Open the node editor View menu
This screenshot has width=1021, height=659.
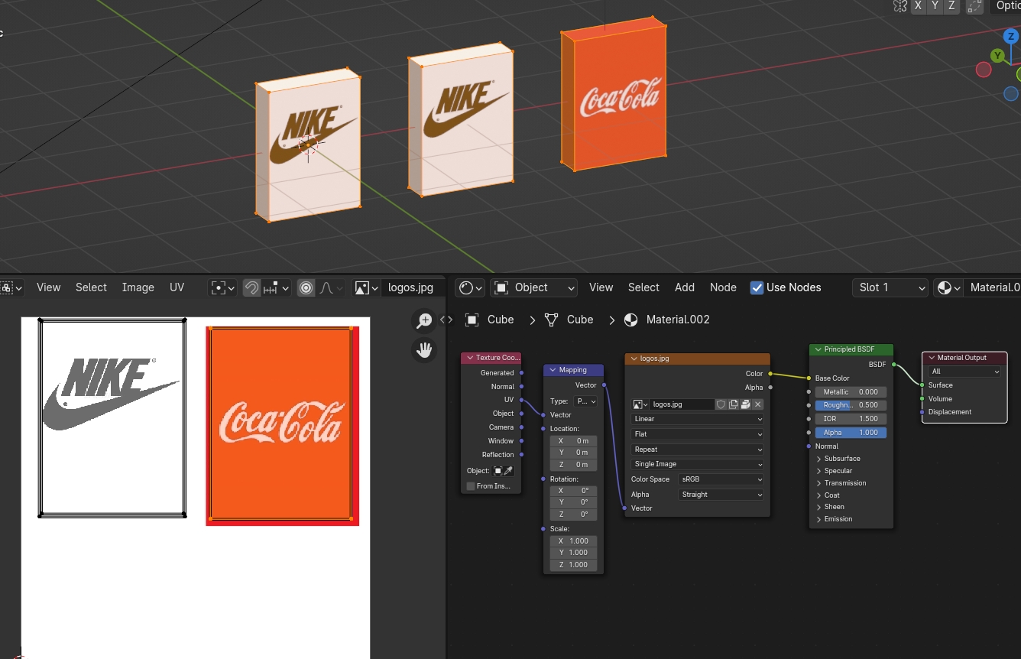pos(601,287)
